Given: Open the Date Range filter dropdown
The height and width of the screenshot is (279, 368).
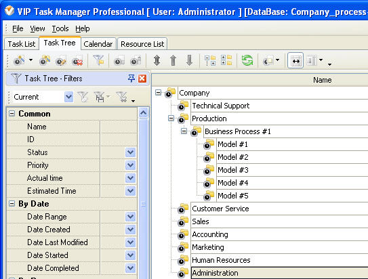Looking at the screenshot, I should click(x=130, y=217).
